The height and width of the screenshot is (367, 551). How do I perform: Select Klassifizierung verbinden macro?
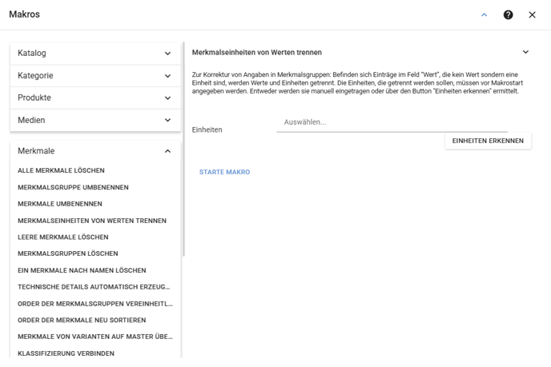click(x=66, y=353)
